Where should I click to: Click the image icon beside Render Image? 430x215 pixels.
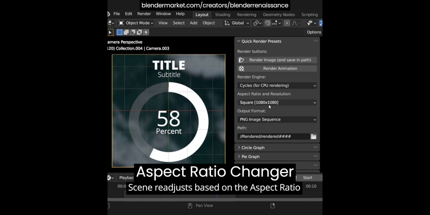click(x=241, y=59)
